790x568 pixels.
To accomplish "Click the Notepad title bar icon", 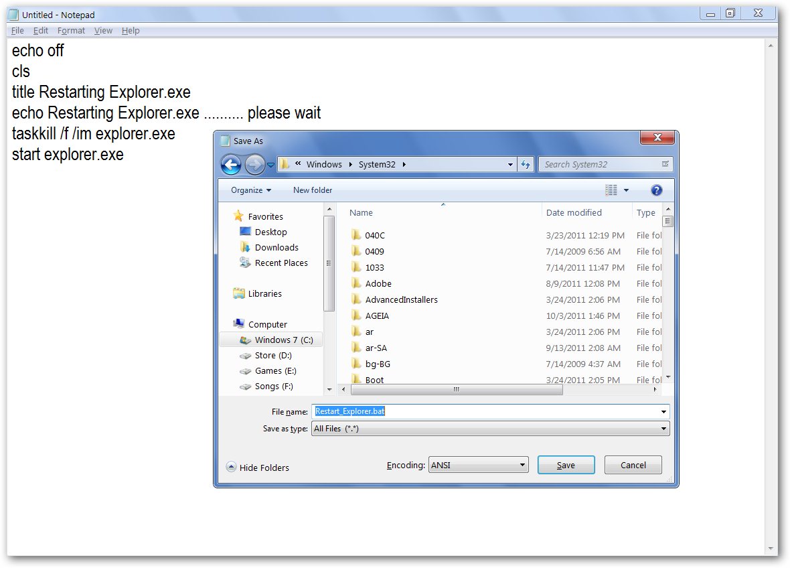I will tap(13, 15).
